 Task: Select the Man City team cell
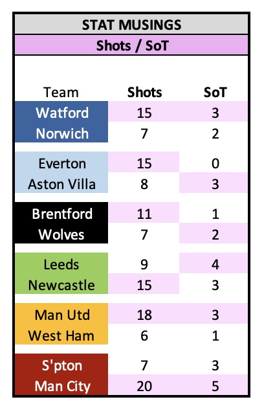tap(61, 385)
